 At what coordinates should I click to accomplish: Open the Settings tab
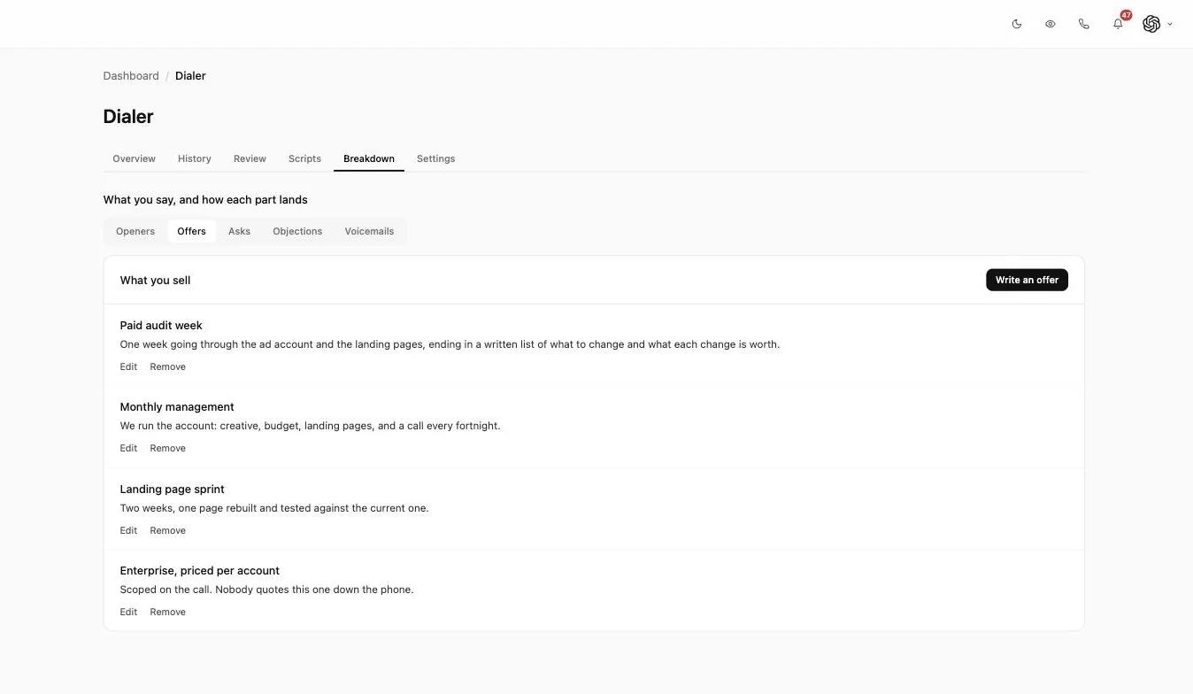[x=436, y=158]
